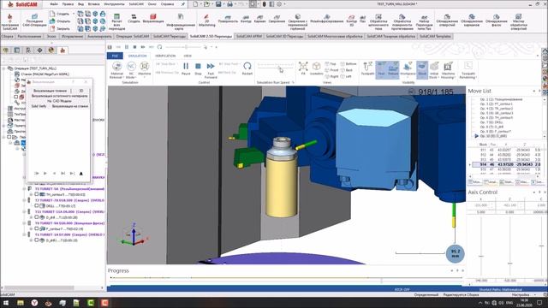The width and height of the screenshot is (548, 308).
Task: Expand the T7 TURRET-7A tool node
Action: click(x=25, y=200)
